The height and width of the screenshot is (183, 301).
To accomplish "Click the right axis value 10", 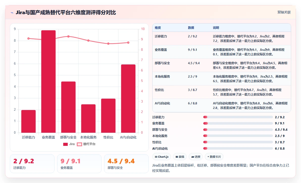I will (x=143, y=29).
